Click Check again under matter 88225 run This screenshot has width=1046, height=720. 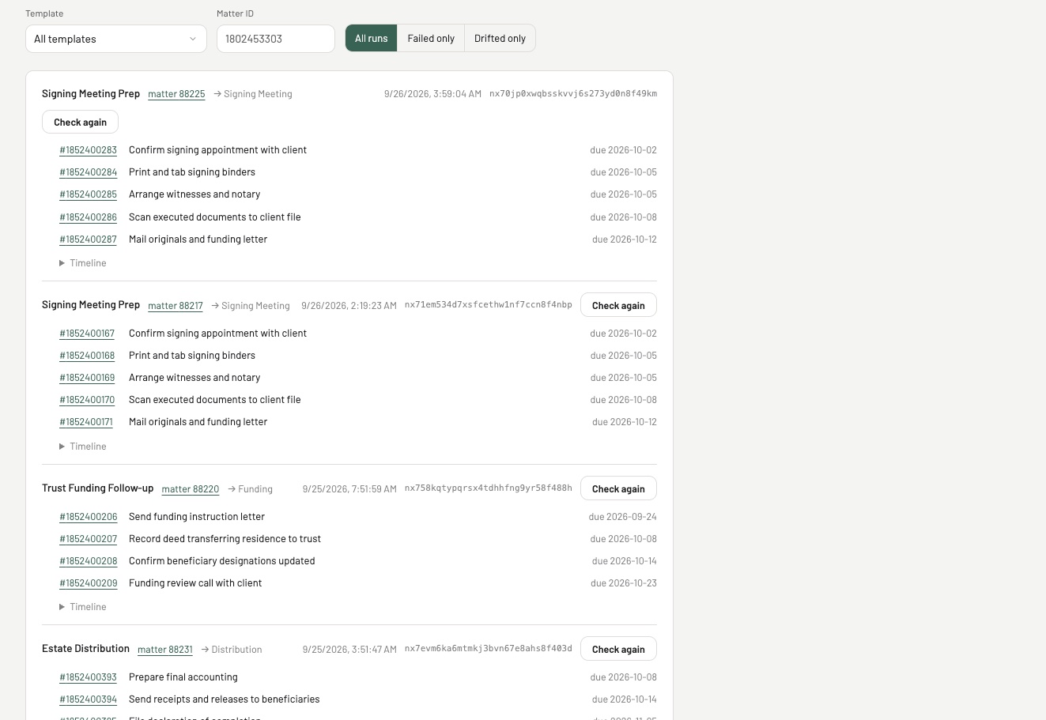pyautogui.click(x=80, y=122)
